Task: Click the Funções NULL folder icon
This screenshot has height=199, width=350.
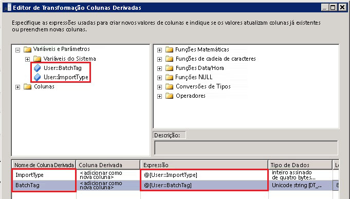Action: click(x=169, y=77)
